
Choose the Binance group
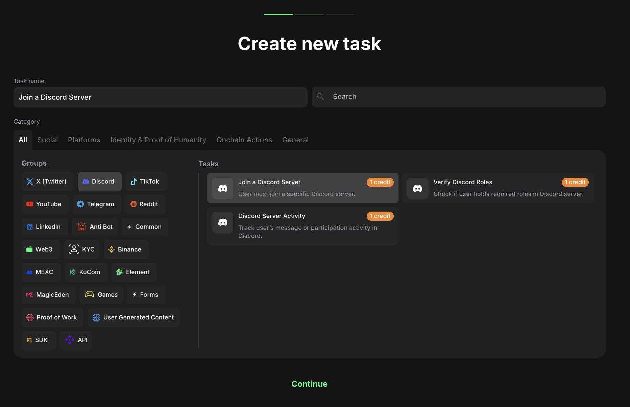[126, 249]
